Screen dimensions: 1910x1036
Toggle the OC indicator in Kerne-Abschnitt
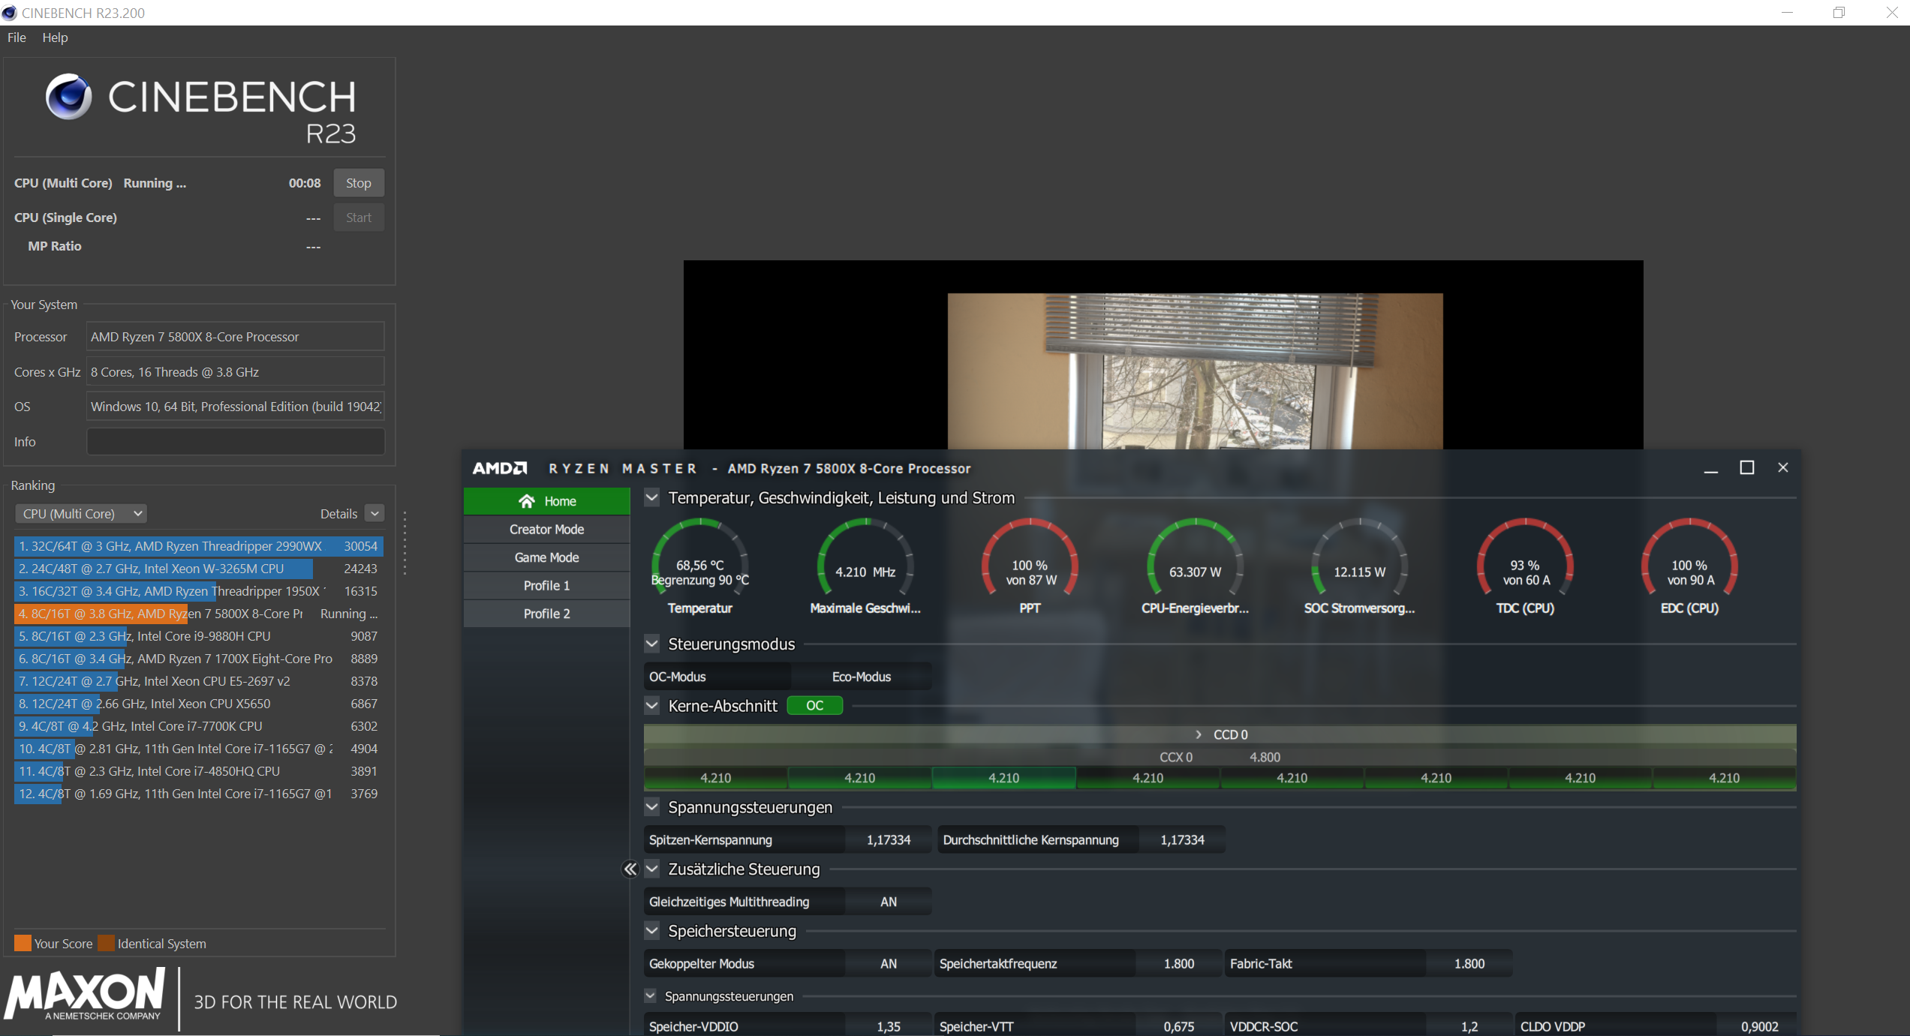coord(814,705)
